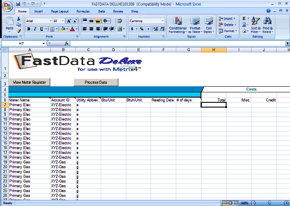The height and width of the screenshot is (206, 290).
Task: Click Increase Decimal icon
Action: pyautogui.click(x=156, y=29)
